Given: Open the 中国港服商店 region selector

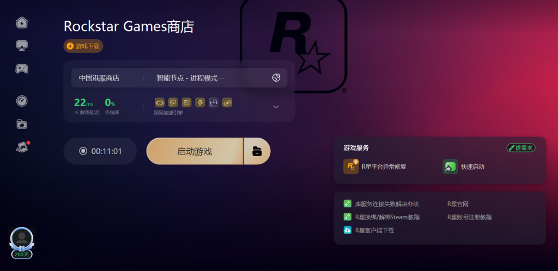Looking at the screenshot, I should tap(99, 78).
